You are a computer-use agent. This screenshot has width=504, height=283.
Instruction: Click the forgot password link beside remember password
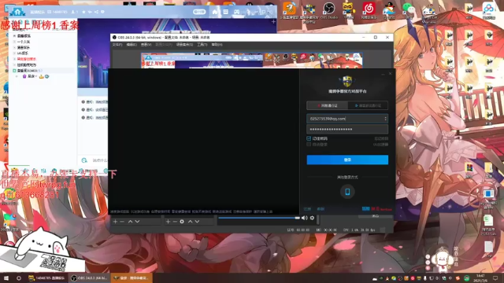click(381, 138)
